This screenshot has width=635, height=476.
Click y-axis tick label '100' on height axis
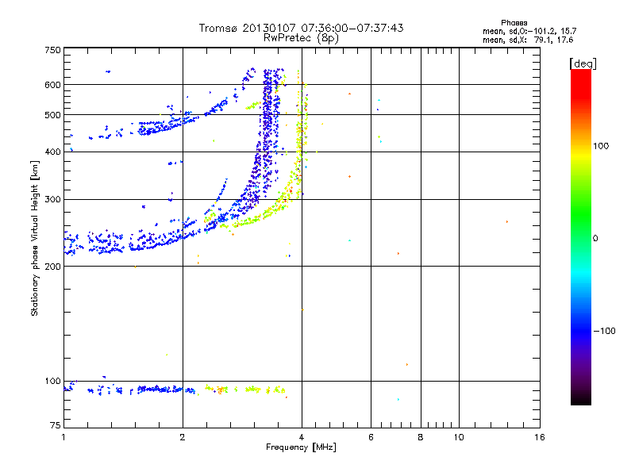tap(52, 381)
